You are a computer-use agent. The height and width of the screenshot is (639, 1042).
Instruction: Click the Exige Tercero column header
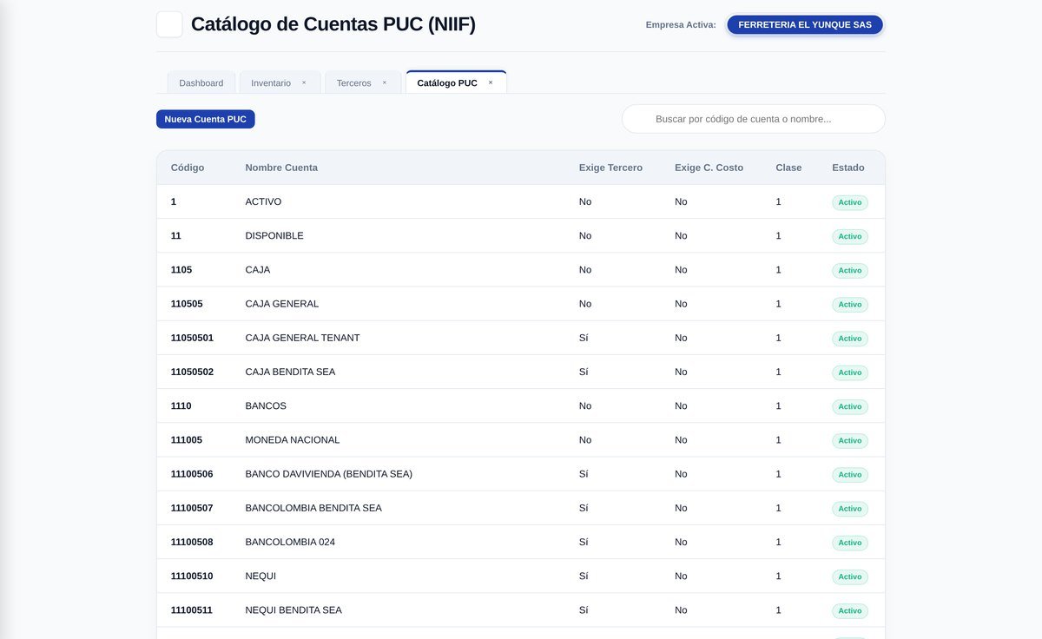(610, 168)
